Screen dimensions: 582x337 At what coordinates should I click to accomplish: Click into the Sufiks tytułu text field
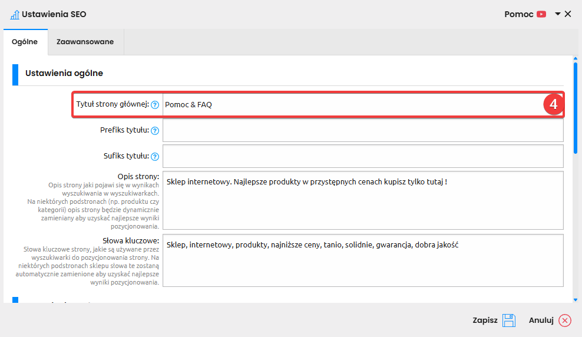click(363, 157)
